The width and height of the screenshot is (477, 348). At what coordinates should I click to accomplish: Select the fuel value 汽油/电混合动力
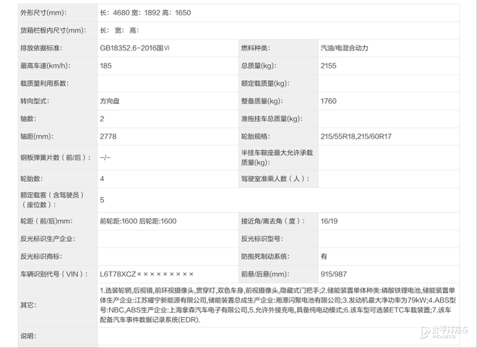[x=344, y=48]
